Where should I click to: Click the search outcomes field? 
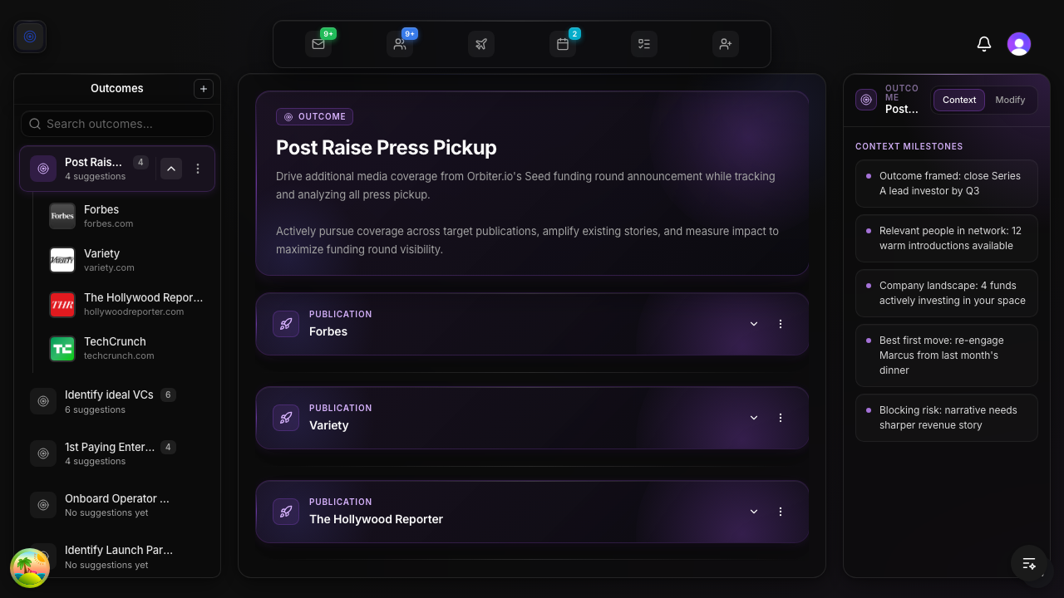click(116, 123)
